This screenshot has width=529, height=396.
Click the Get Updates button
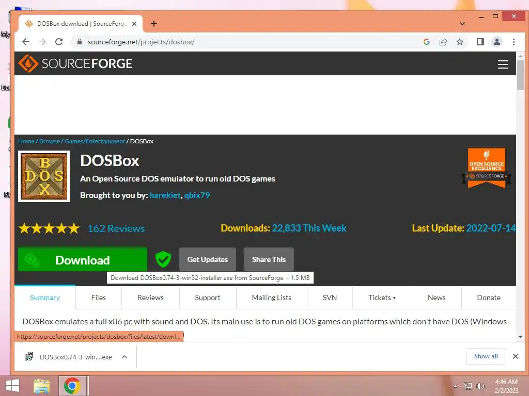208,259
